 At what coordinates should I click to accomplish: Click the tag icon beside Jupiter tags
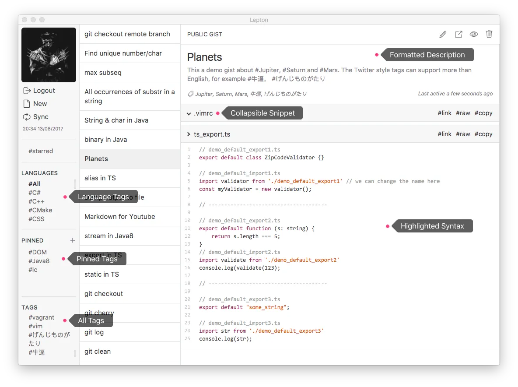[x=191, y=94]
